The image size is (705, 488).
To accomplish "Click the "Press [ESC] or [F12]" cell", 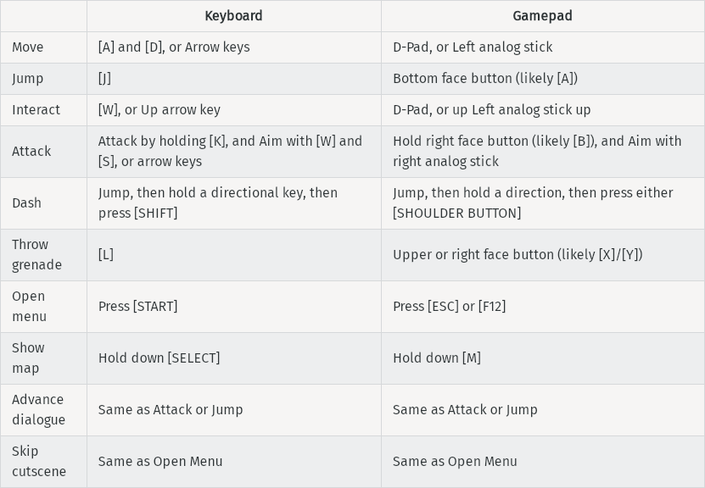I will pyautogui.click(x=450, y=307).
